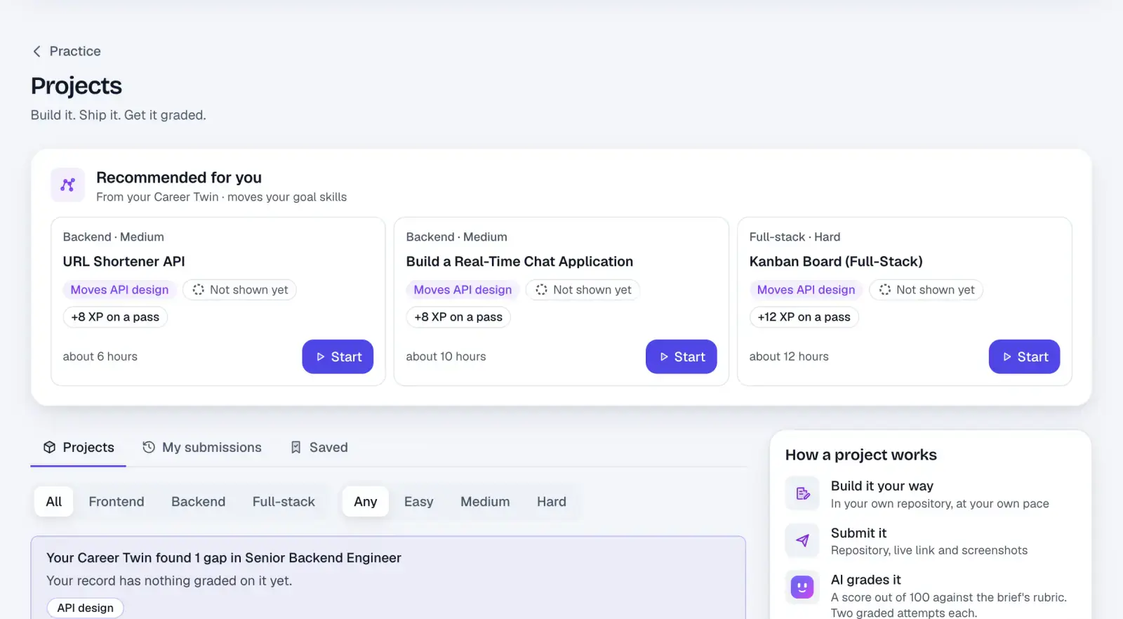Click the cube icon on the Projects tab
Image resolution: width=1123 pixels, height=619 pixels.
[x=49, y=447]
